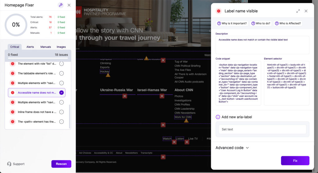Click the info icon beside Add new aria-label
The width and height of the screenshot is (318, 173).
(x=218, y=117)
